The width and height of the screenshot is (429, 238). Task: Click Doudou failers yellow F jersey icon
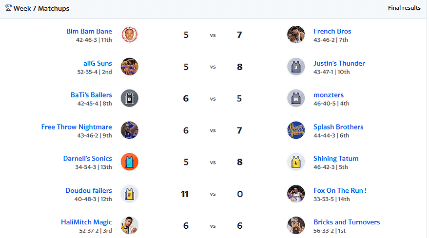click(129, 194)
